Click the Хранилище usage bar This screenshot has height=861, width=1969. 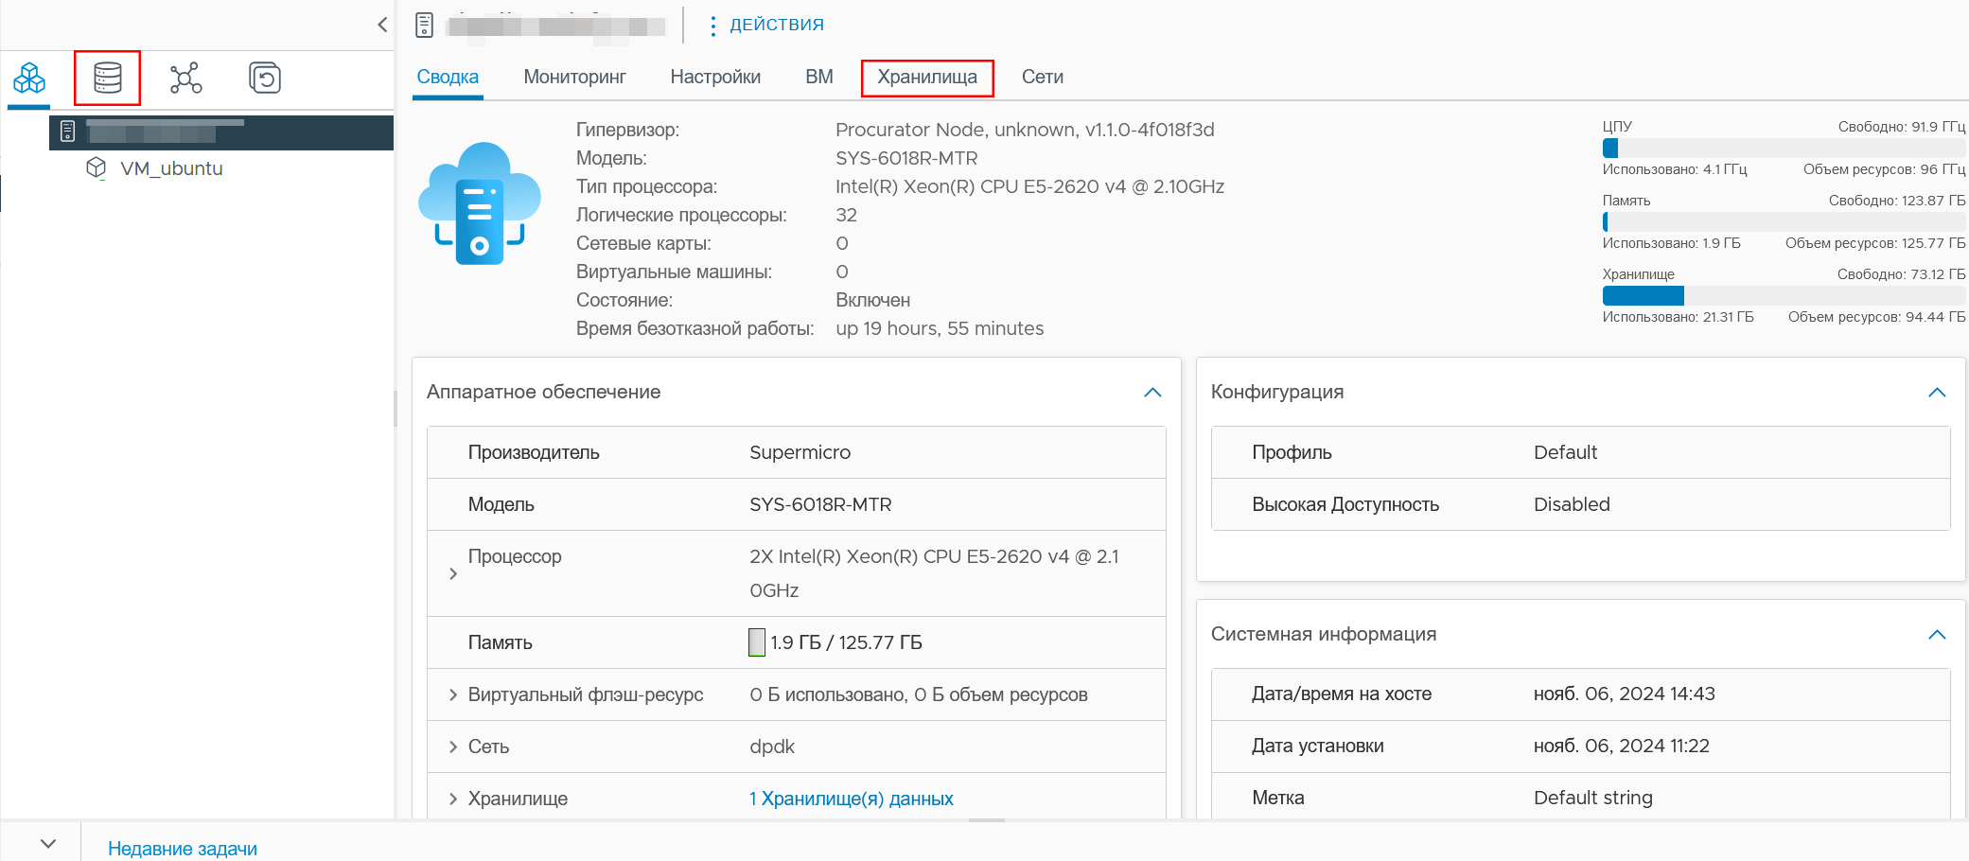(1784, 295)
